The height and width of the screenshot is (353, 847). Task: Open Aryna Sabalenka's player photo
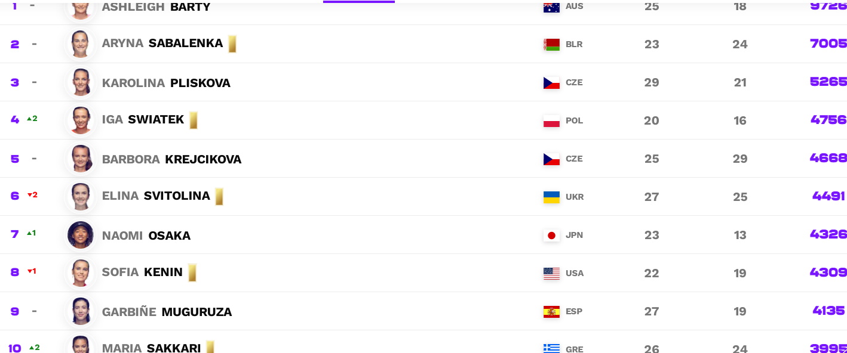coord(81,44)
